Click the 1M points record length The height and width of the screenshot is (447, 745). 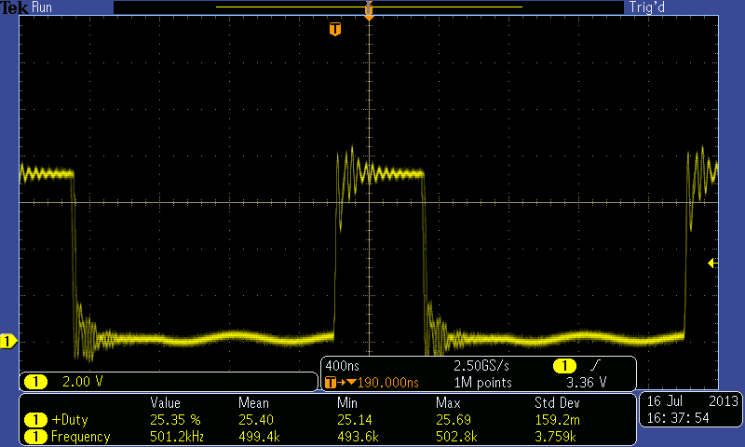click(x=482, y=383)
